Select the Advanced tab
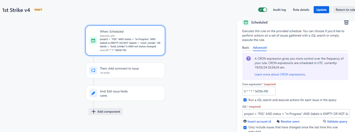The width and height of the screenshot is (355, 132). (x=260, y=48)
